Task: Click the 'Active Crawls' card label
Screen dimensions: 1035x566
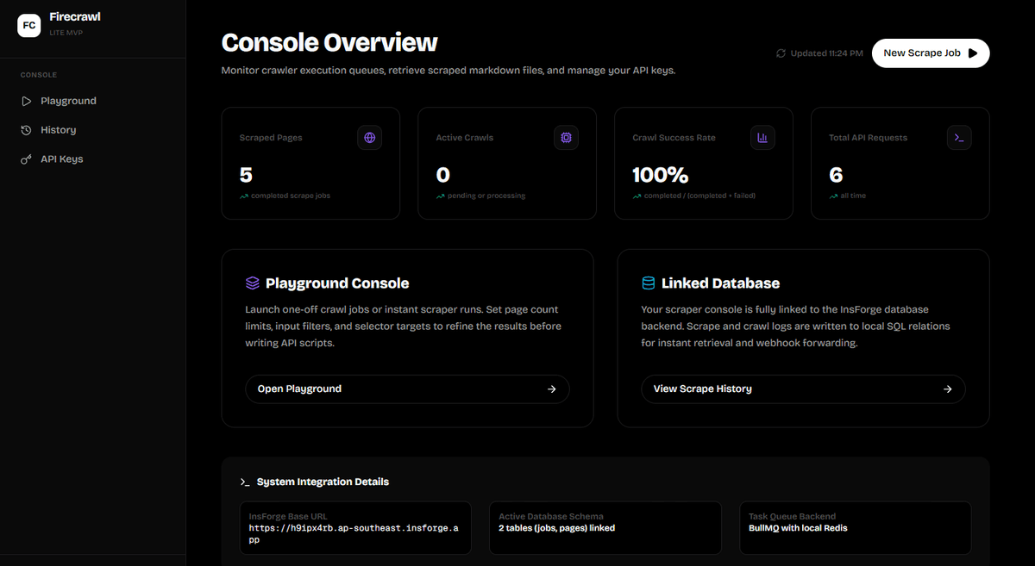Action: (x=465, y=138)
